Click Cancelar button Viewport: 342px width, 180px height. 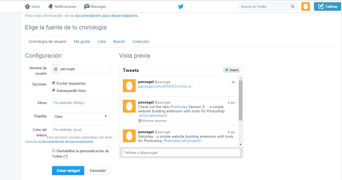[x=98, y=171]
